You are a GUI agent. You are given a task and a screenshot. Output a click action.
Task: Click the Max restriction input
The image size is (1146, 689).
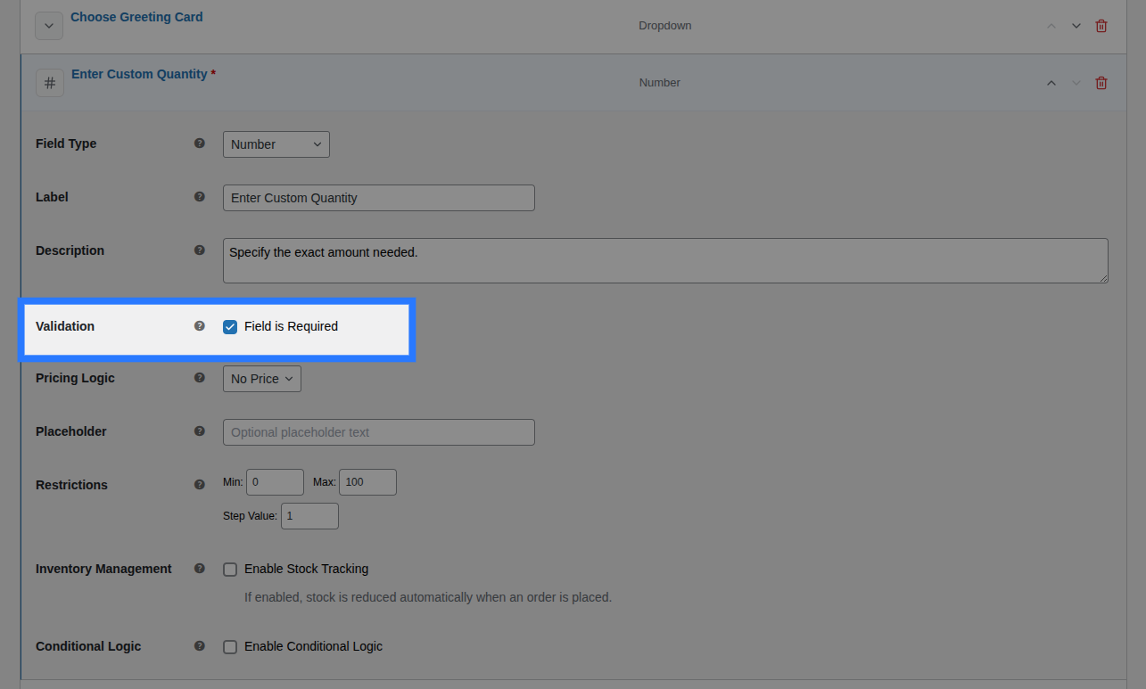(367, 482)
